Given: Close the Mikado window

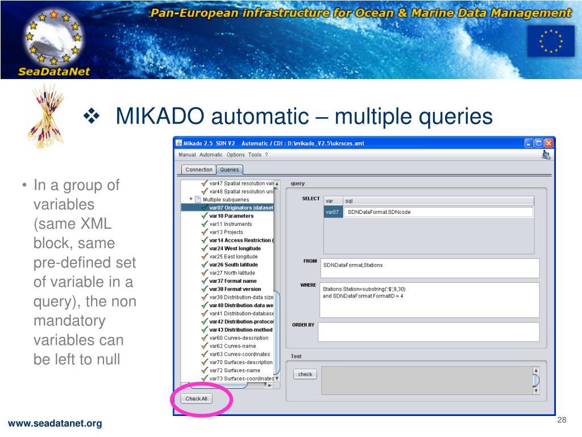Looking at the screenshot, I should (x=548, y=143).
